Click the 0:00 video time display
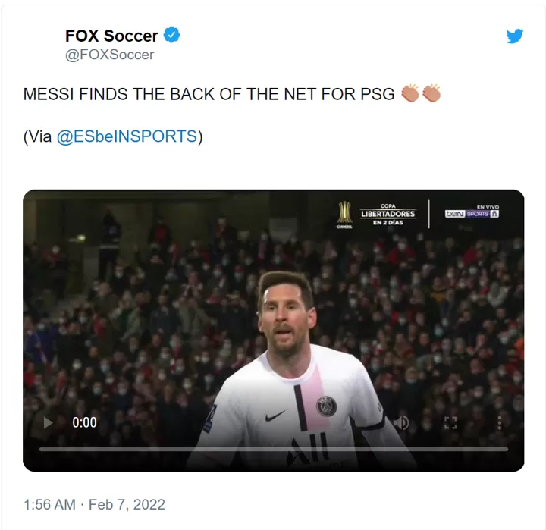 point(84,422)
